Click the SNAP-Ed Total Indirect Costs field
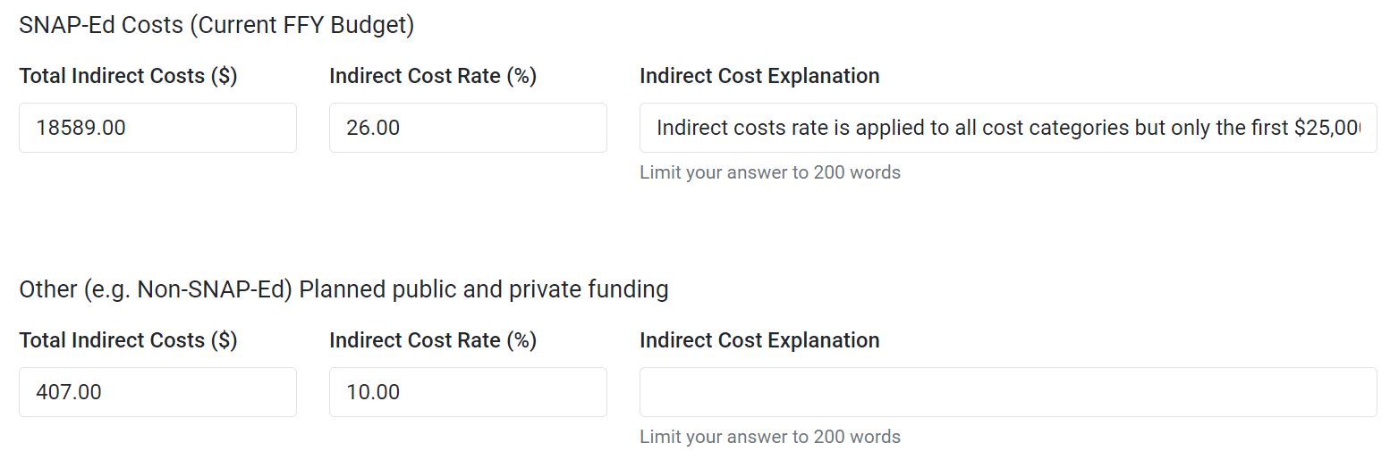 pos(157,128)
